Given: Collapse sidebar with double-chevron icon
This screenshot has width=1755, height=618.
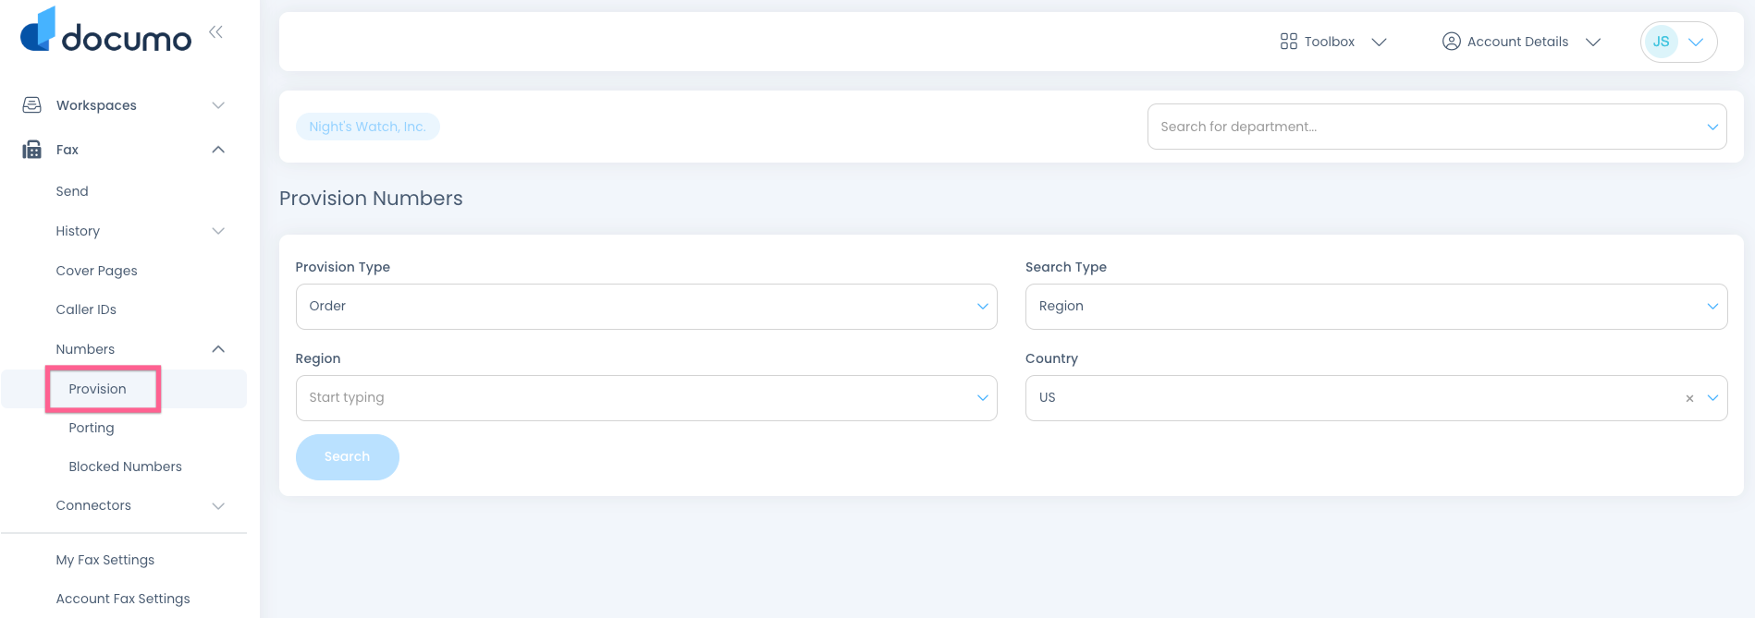Looking at the screenshot, I should (x=215, y=32).
